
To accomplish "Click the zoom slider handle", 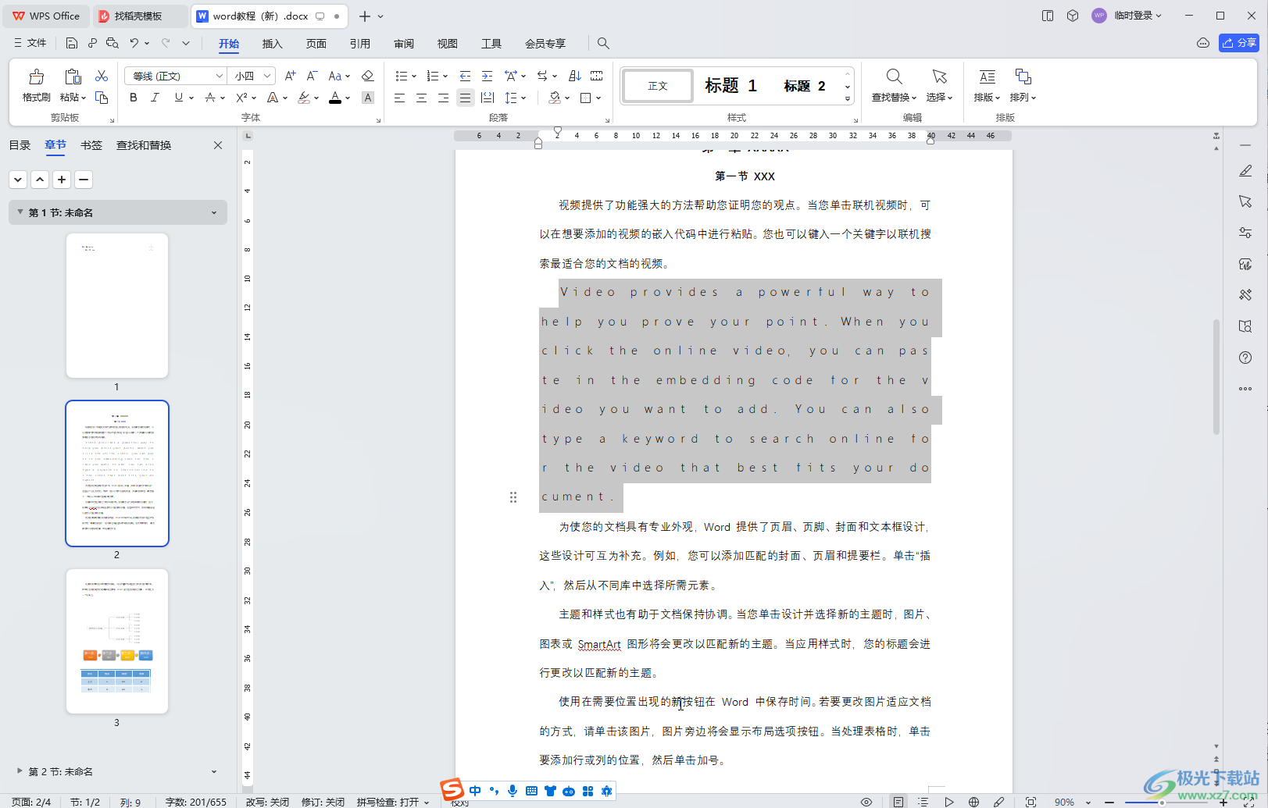I will (1162, 803).
